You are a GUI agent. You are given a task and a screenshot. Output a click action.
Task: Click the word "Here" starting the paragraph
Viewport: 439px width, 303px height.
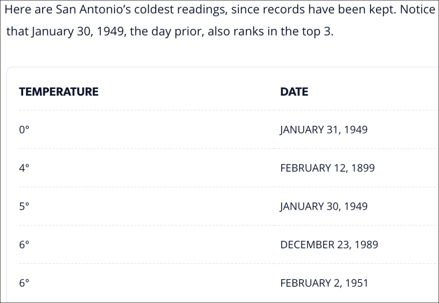point(16,10)
